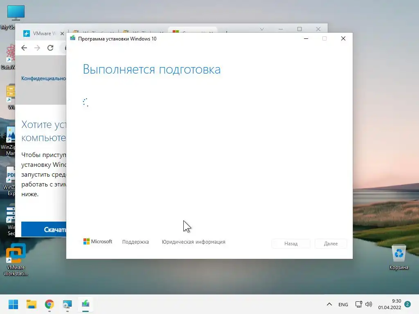Open the Поддержка link in setup
This screenshot has height=314, width=419.
135,242
